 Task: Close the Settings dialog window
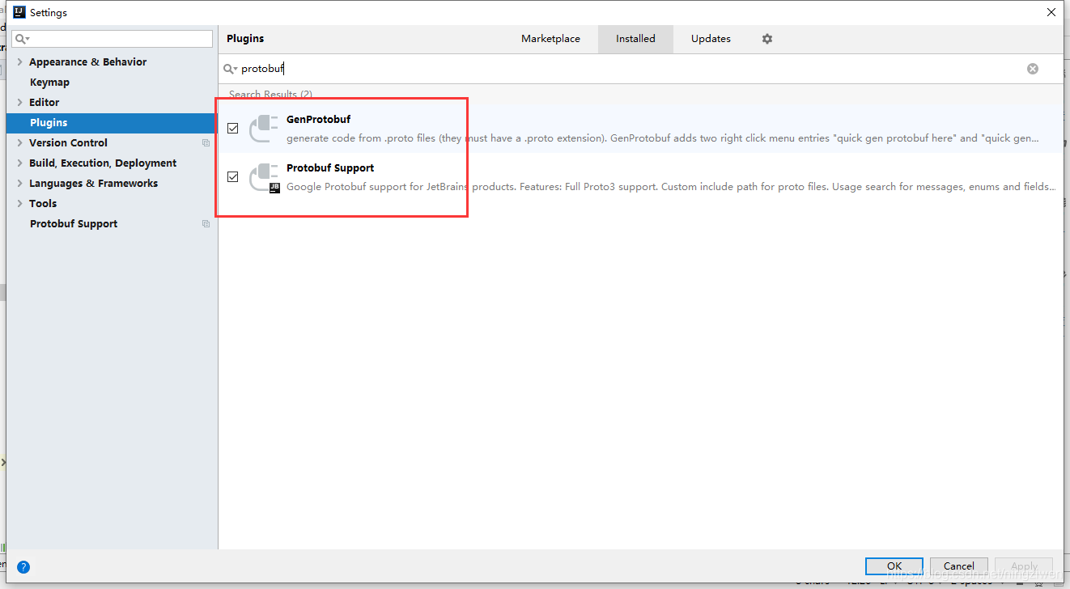coord(1051,12)
